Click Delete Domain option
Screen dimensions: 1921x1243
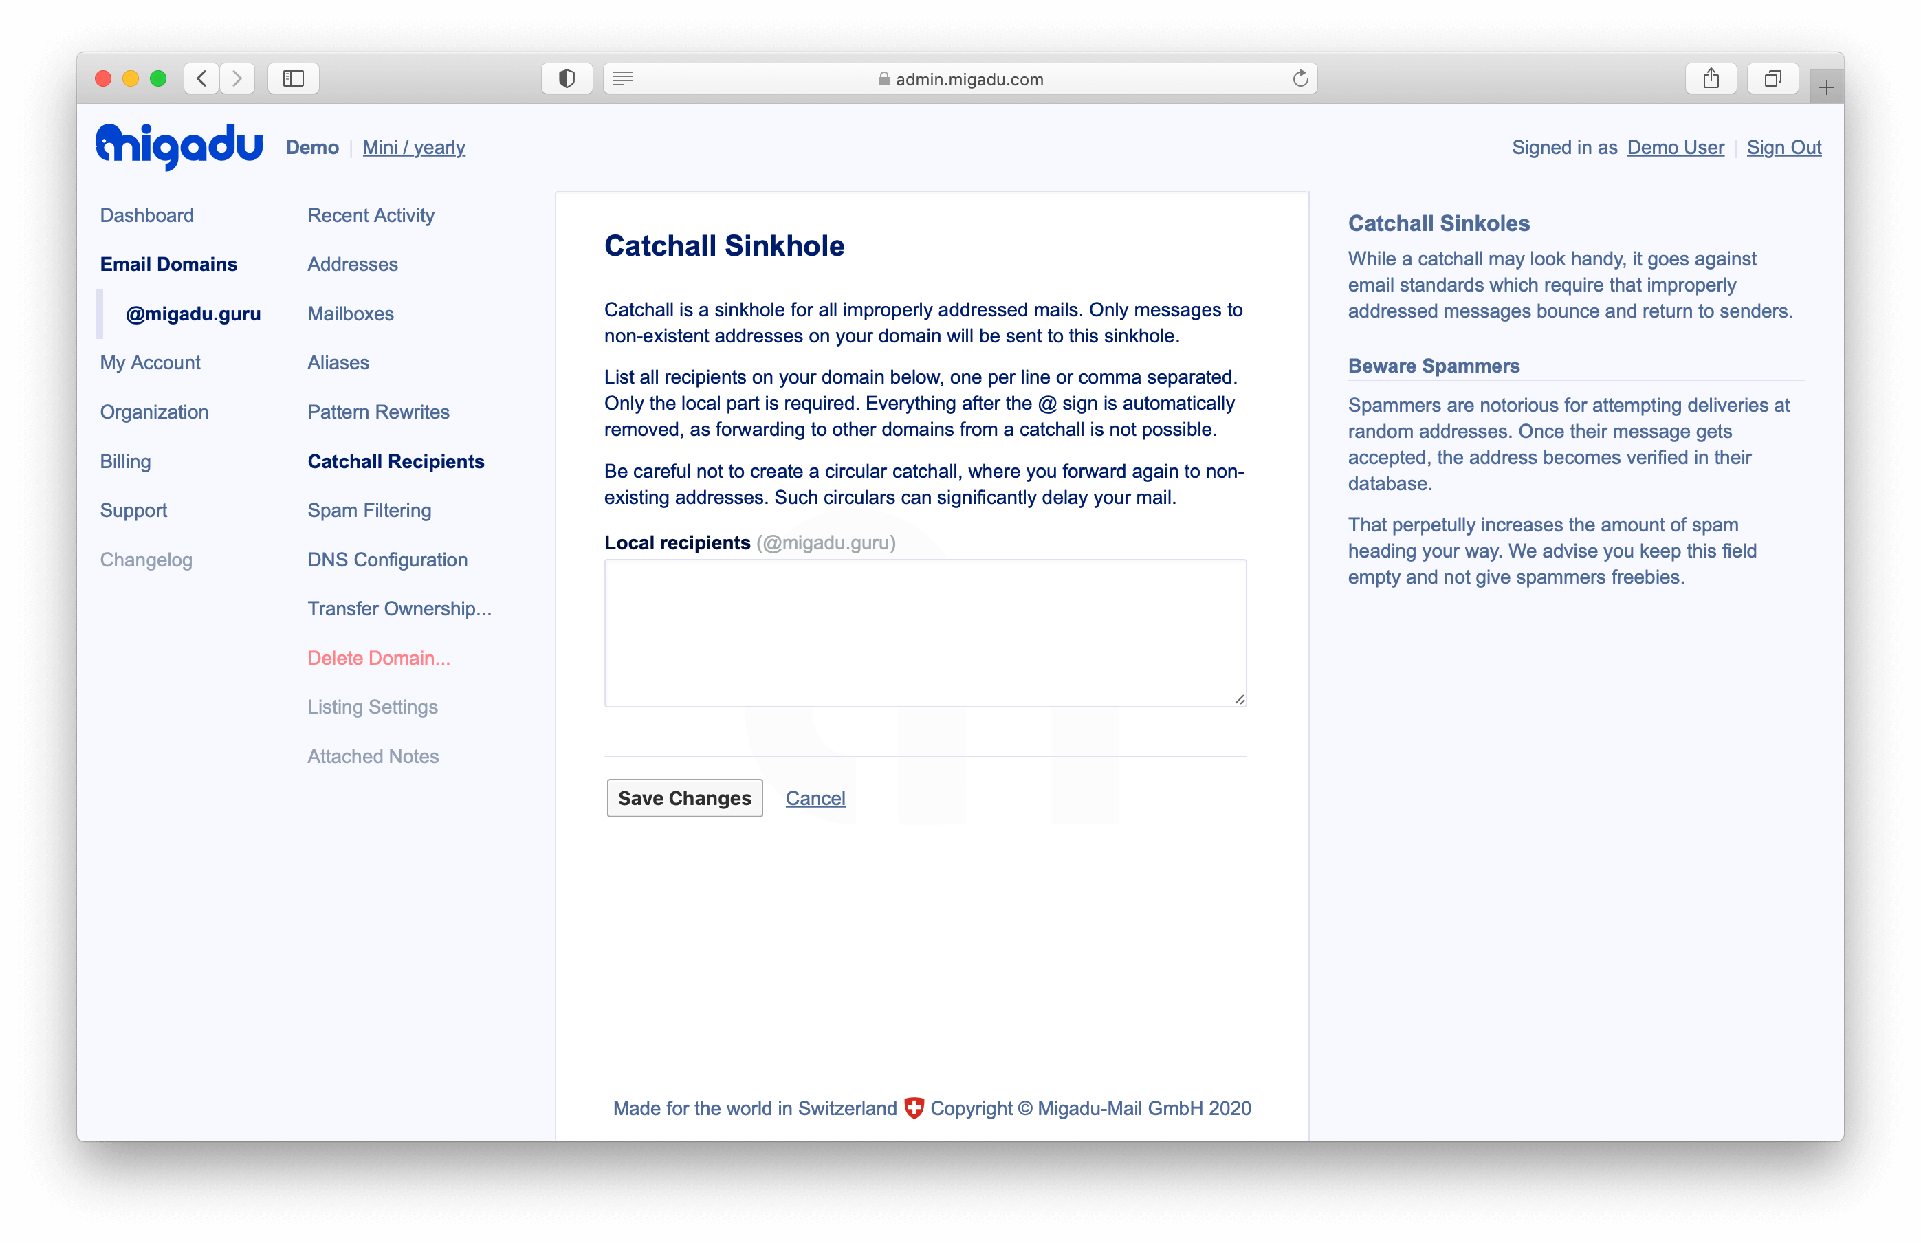380,657
